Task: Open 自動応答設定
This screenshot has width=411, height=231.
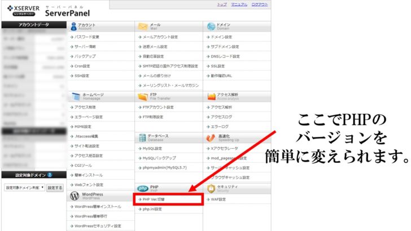Action: [153, 56]
